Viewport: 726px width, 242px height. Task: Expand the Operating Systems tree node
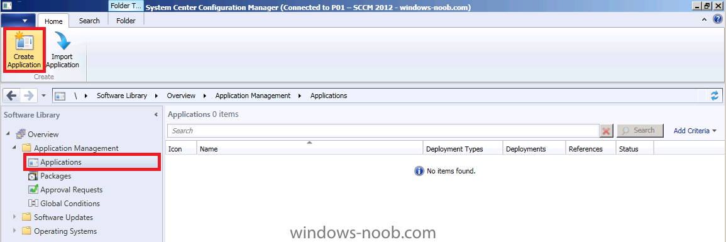tap(15, 231)
